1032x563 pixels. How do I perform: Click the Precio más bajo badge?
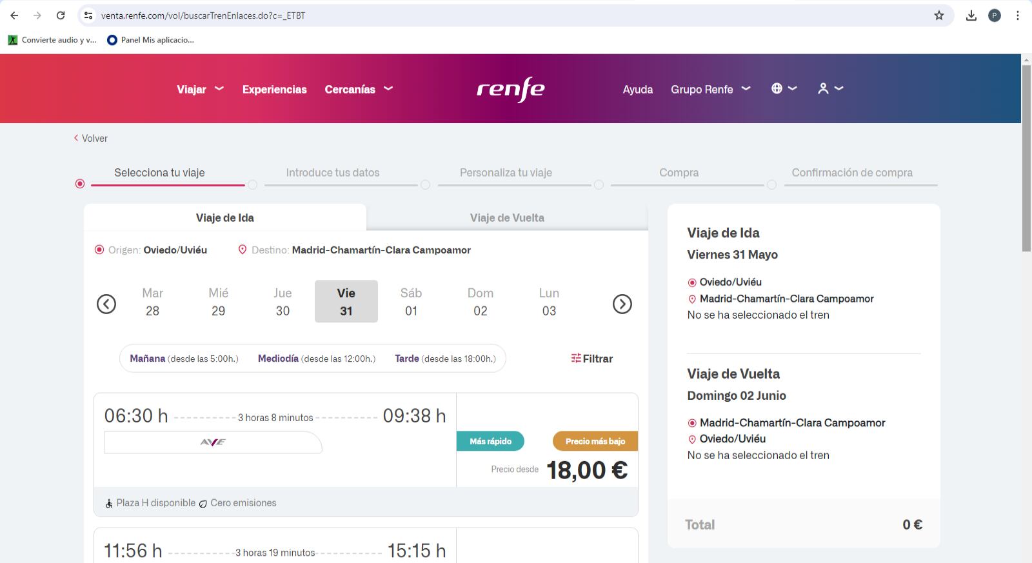[x=595, y=441]
